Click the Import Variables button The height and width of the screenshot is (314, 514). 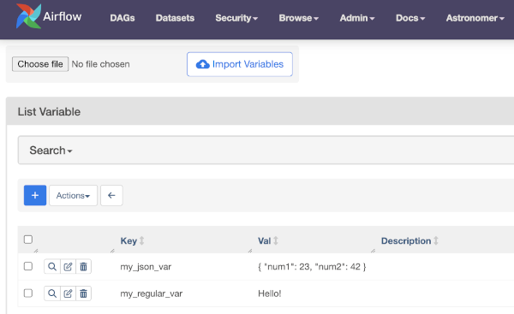[x=240, y=64]
